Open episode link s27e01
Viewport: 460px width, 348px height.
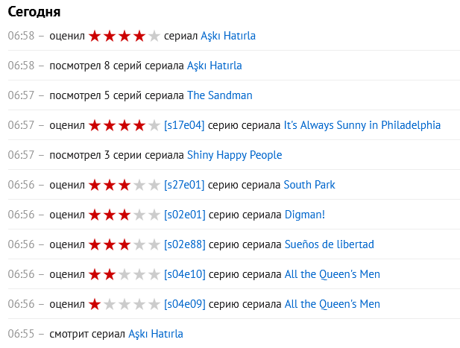tap(184, 185)
